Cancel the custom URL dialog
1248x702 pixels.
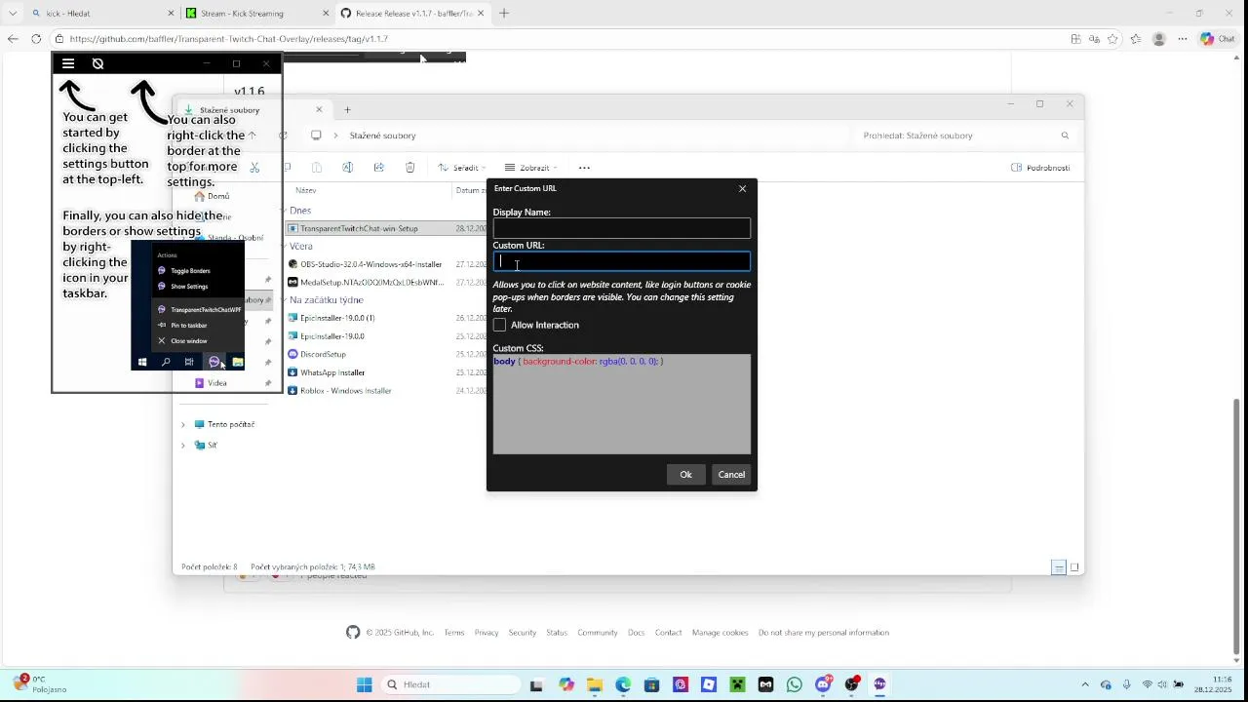731,475
